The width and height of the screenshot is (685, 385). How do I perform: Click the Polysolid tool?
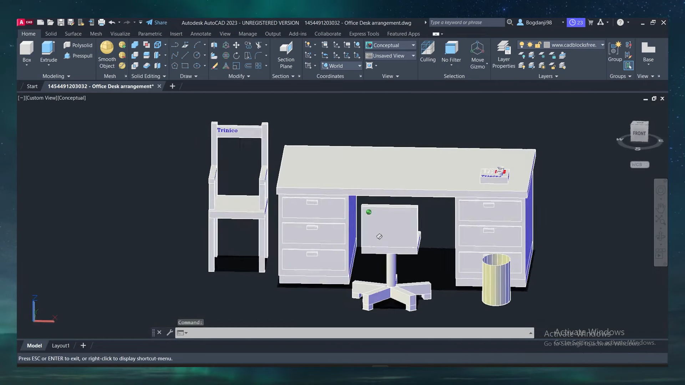tap(78, 45)
